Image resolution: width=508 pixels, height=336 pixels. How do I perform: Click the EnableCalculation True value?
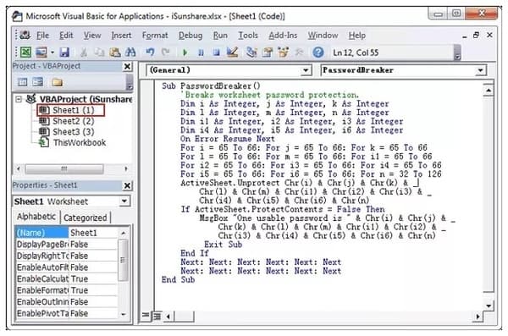click(93, 278)
